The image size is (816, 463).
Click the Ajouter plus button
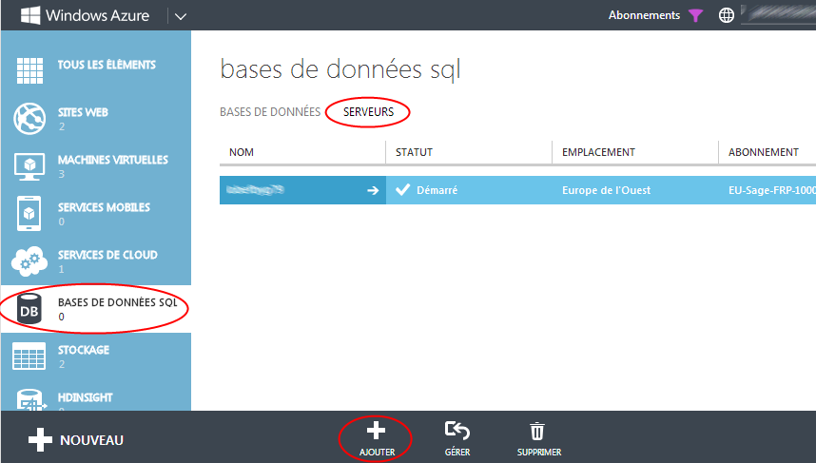(377, 438)
